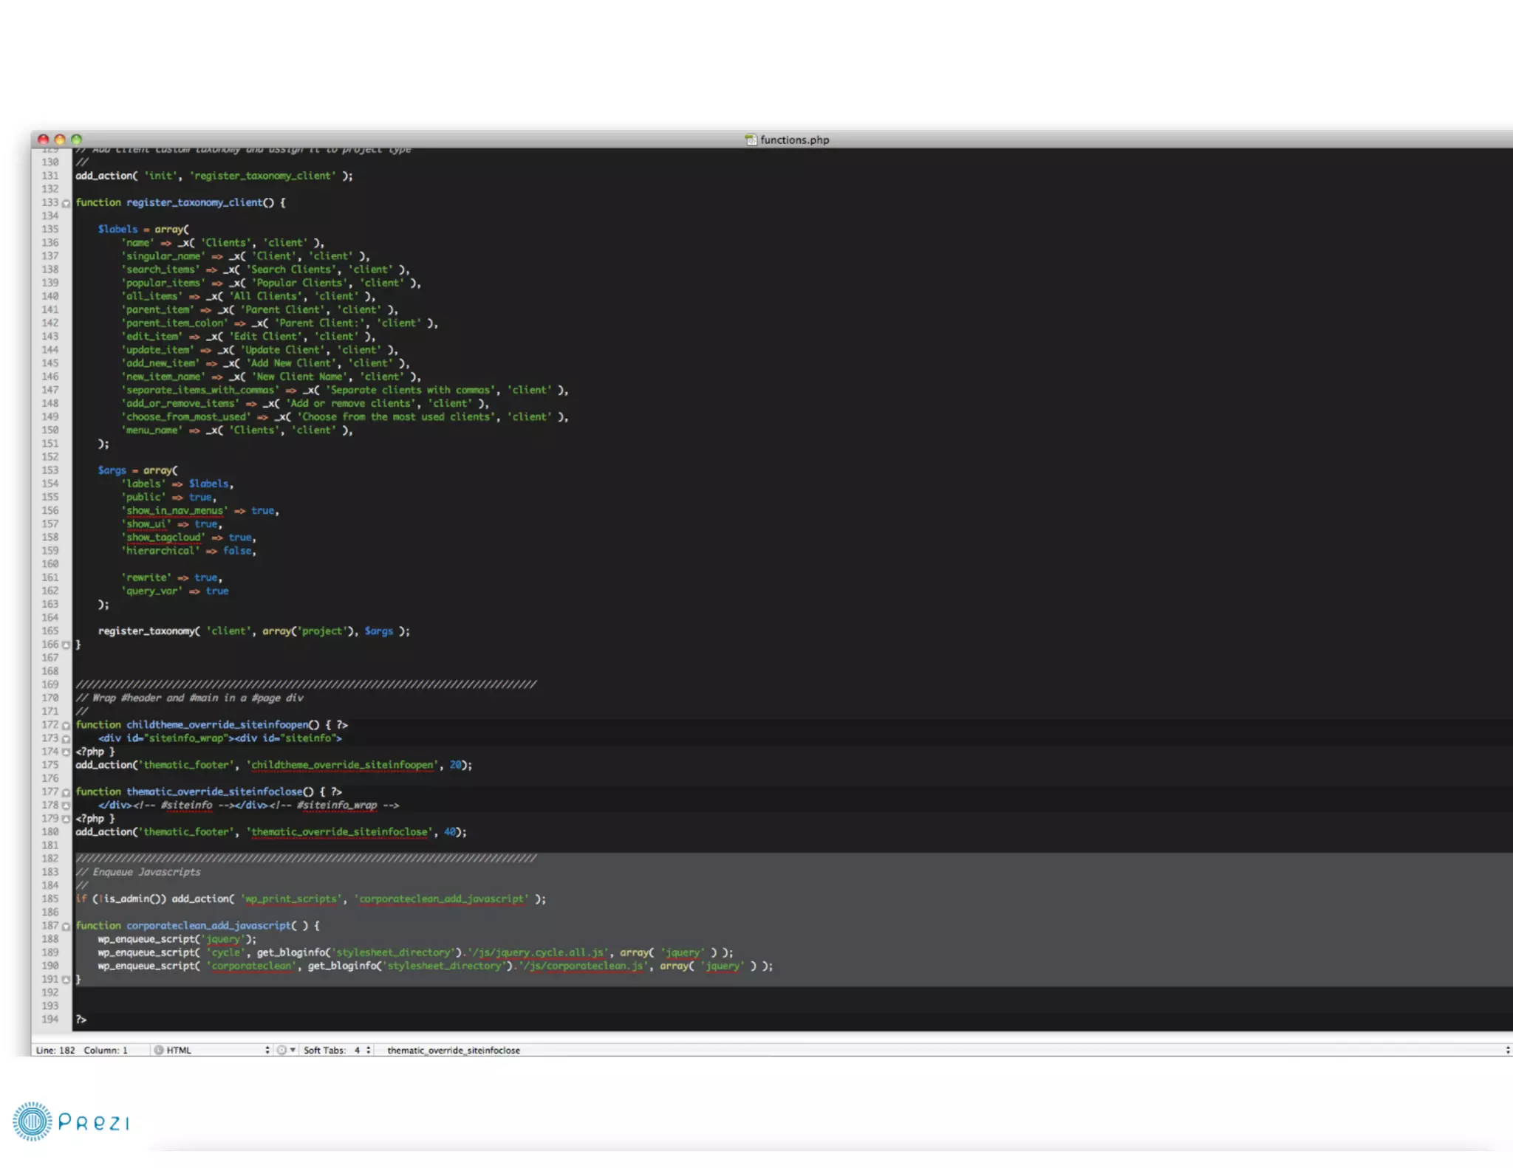This screenshot has height=1168, width=1513.
Task: Click the yellow minimize window button
Action: tap(60, 140)
